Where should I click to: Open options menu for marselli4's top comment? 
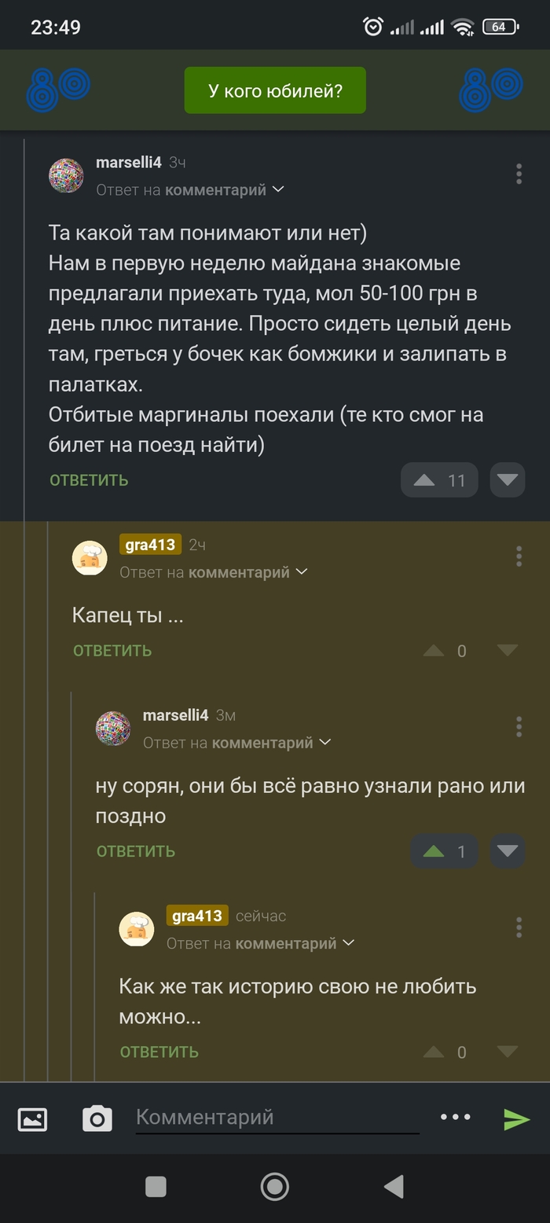519,174
